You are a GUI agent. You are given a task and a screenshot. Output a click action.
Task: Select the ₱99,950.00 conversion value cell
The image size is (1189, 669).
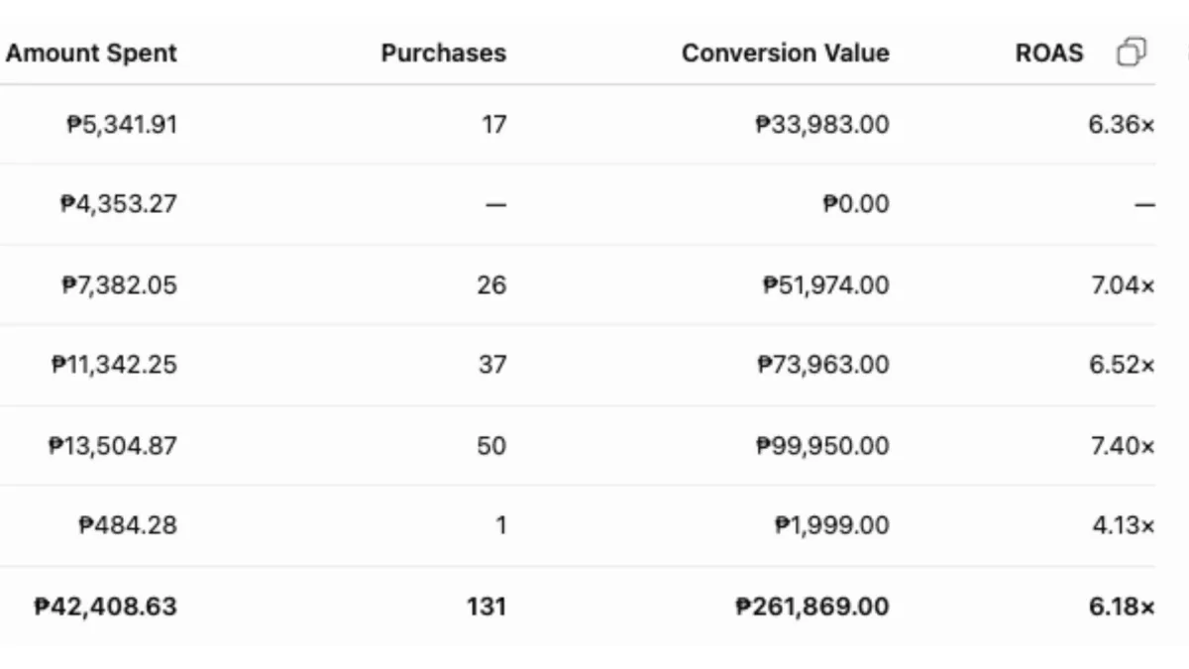(822, 446)
